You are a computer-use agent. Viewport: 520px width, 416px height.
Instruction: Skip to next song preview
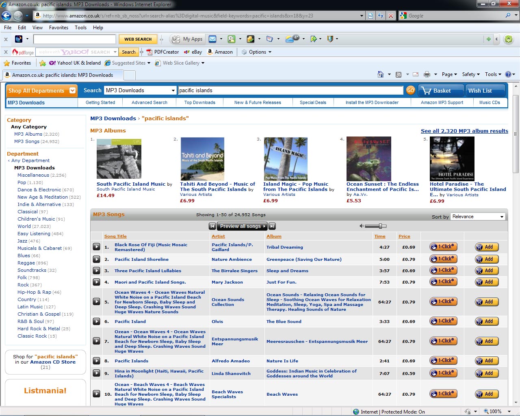[272, 226]
